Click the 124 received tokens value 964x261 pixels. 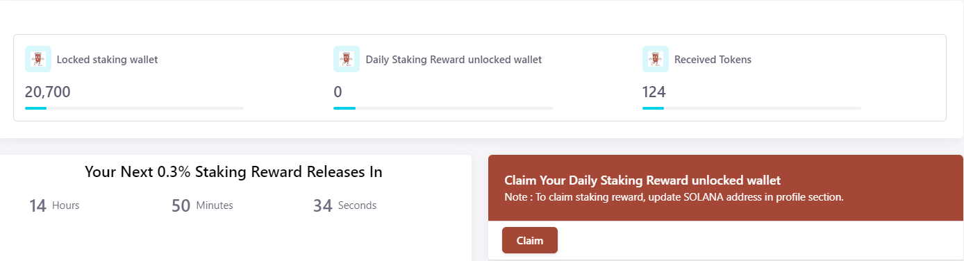point(654,92)
